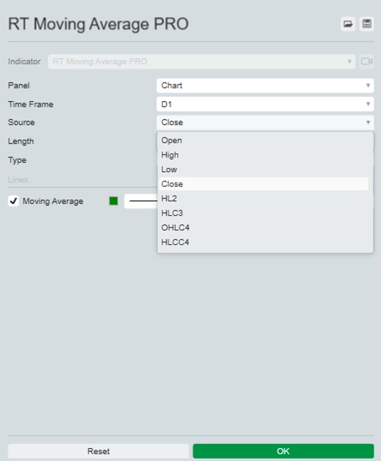Viewport: 381px width, 461px height.
Task: Open the Panel dropdown showing Chart
Action: (265, 85)
